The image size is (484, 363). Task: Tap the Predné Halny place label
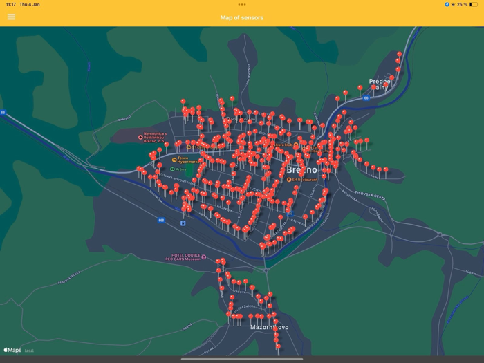pos(380,84)
